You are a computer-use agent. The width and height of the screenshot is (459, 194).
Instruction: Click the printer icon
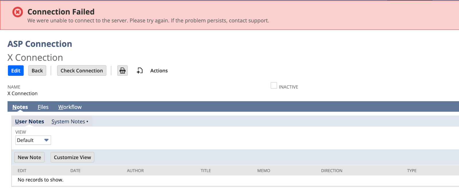tap(122, 71)
